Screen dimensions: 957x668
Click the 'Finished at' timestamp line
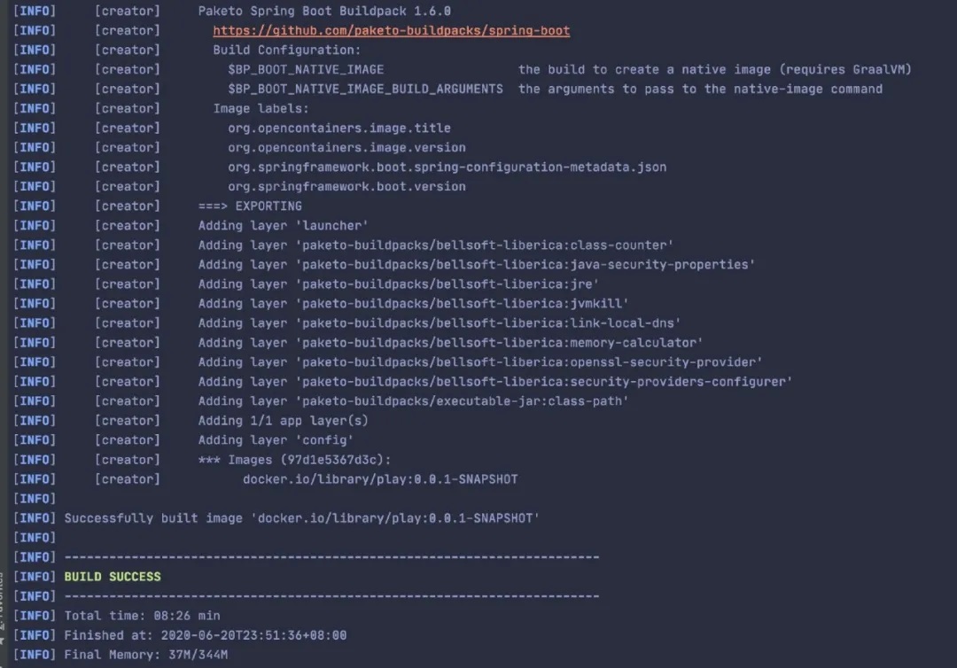point(206,636)
